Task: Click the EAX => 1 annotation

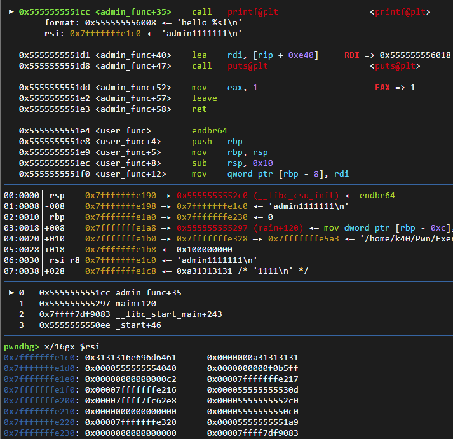Action: (x=395, y=87)
